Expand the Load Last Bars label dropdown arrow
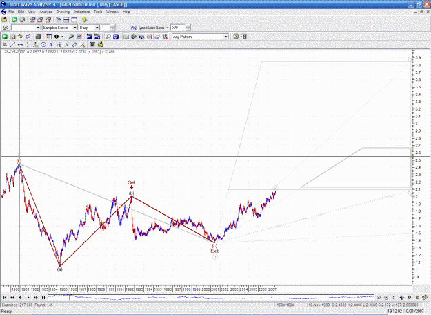This screenshot has height=315, width=431. click(x=168, y=28)
